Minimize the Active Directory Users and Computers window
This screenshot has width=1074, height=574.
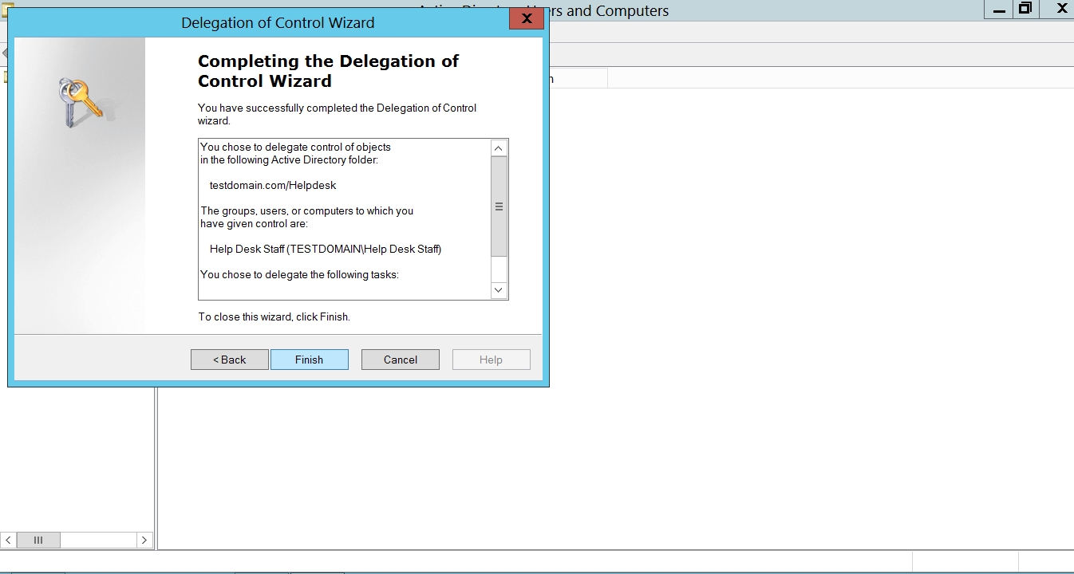[x=997, y=9]
